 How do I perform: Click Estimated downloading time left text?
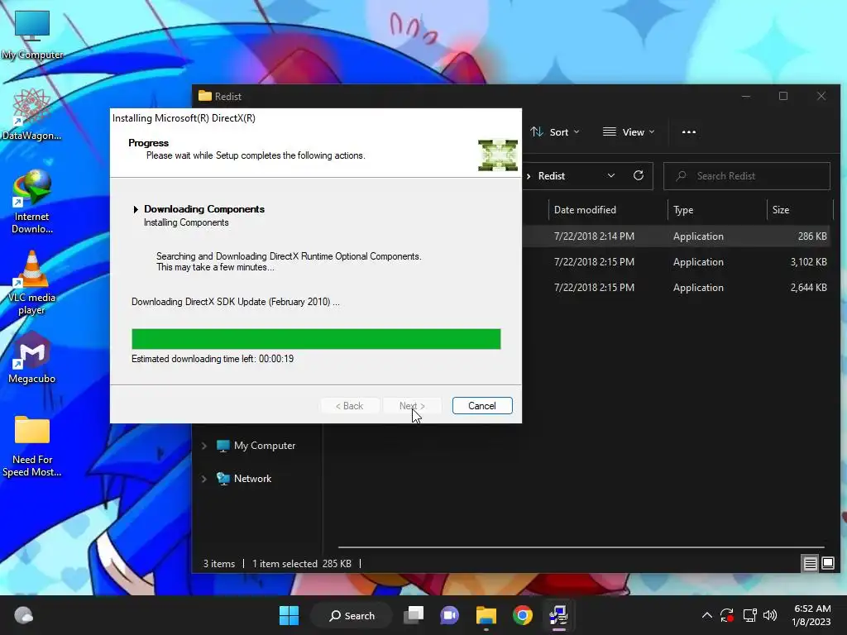point(213,359)
